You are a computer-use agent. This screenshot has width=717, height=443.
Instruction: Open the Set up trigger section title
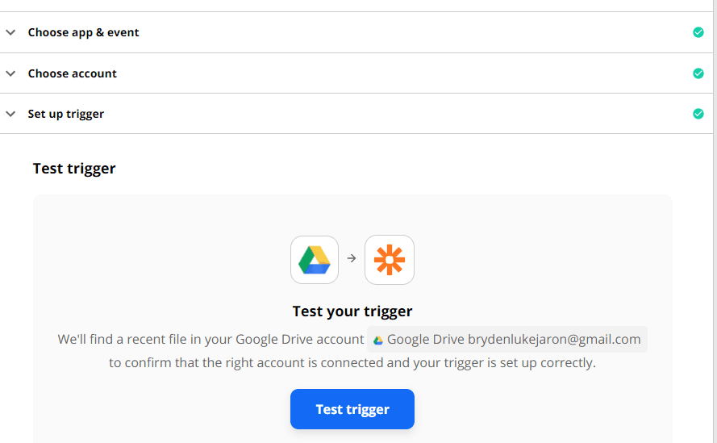click(x=66, y=114)
